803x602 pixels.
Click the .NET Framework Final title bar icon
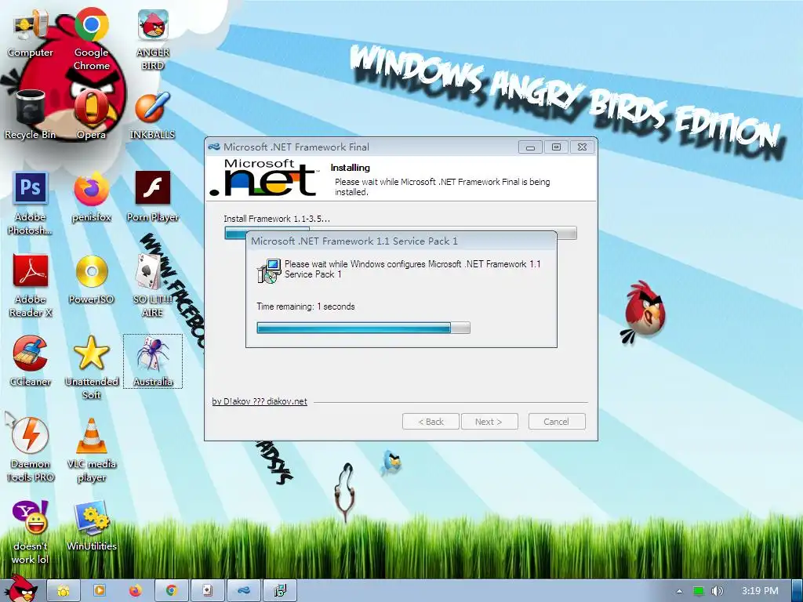(x=214, y=147)
